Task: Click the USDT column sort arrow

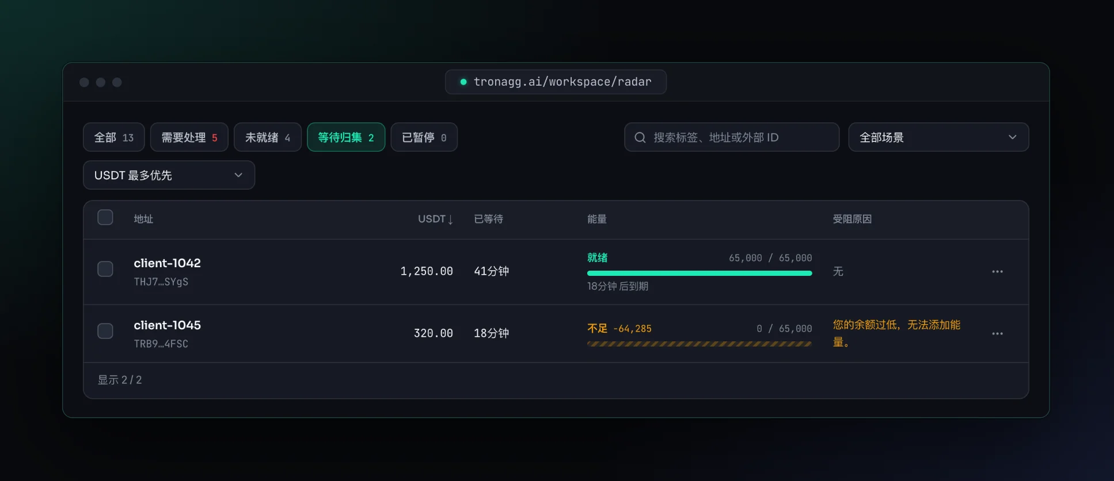Action: 450,220
